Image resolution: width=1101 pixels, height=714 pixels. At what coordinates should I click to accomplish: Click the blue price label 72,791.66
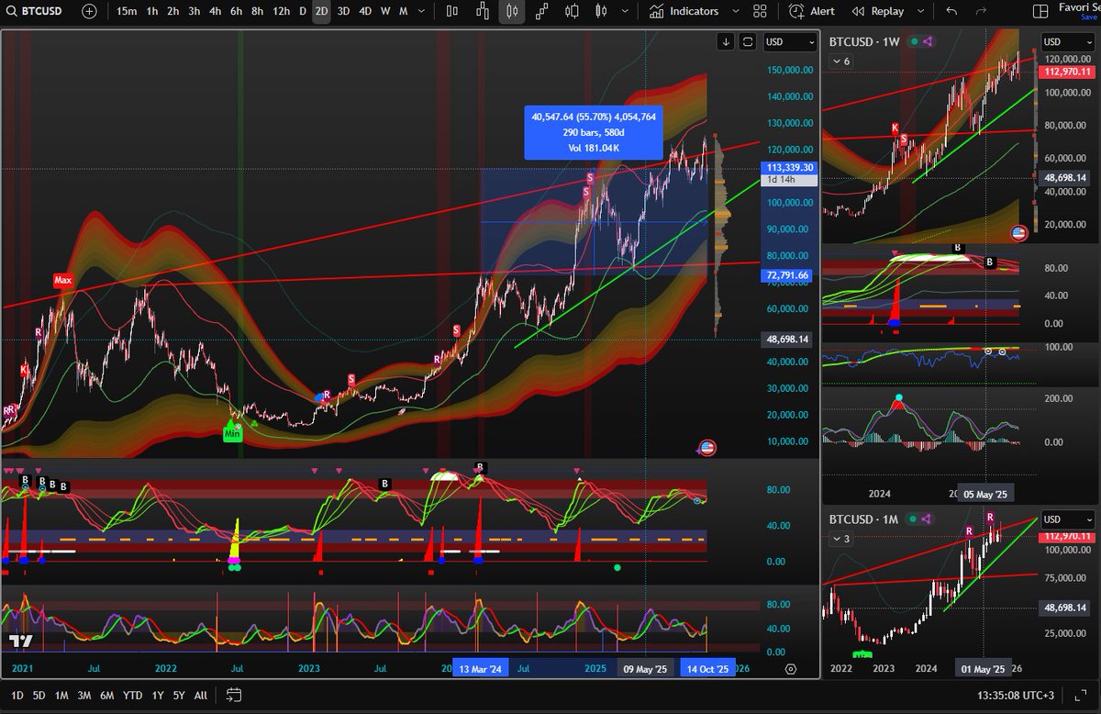(x=788, y=274)
